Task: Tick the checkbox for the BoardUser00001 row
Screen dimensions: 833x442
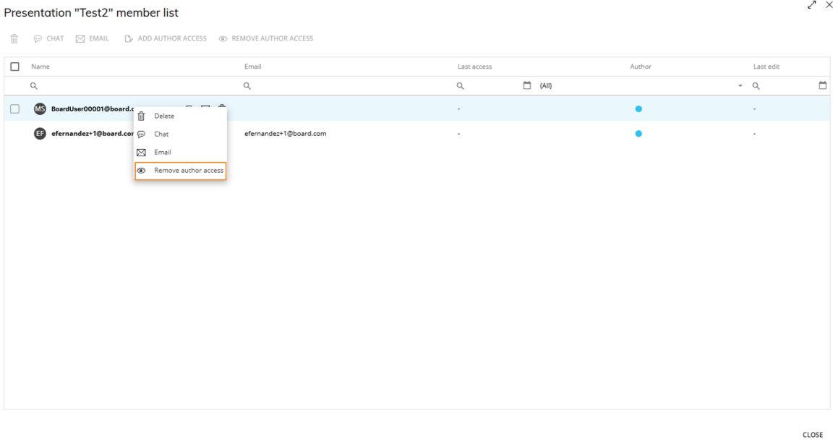Action: coord(15,109)
